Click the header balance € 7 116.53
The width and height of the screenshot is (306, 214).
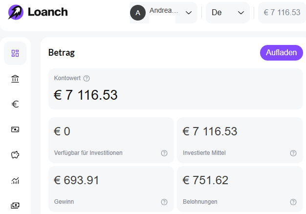coord(282,13)
